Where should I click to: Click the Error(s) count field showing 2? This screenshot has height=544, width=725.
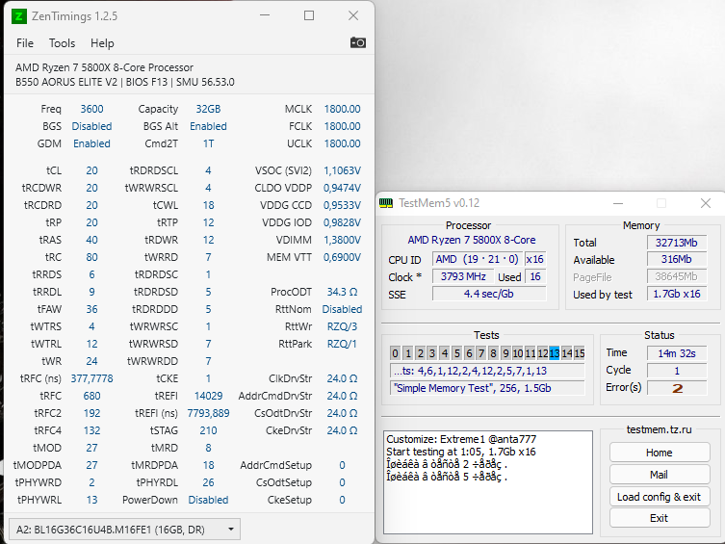677,388
